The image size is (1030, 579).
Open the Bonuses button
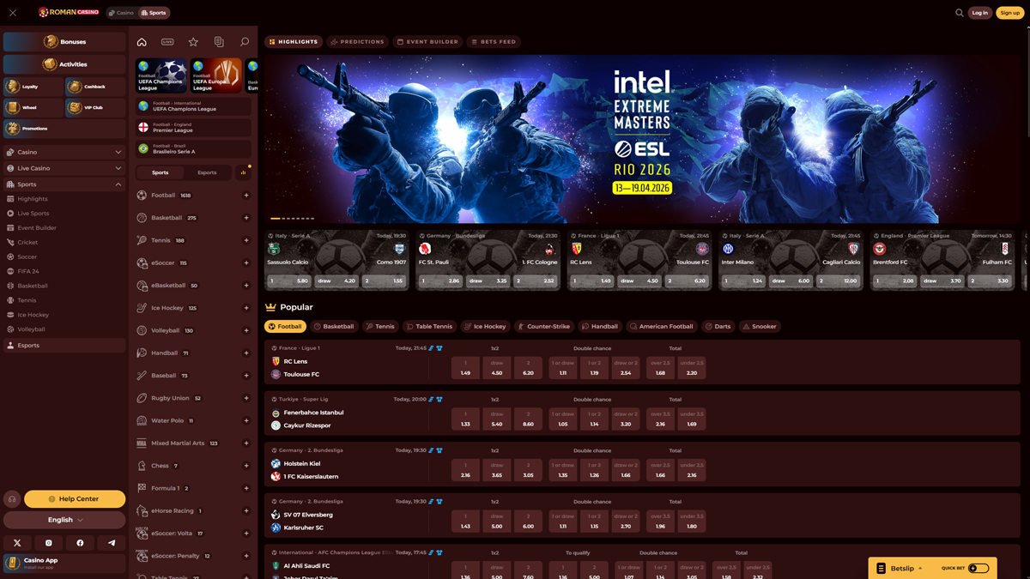tap(64, 41)
